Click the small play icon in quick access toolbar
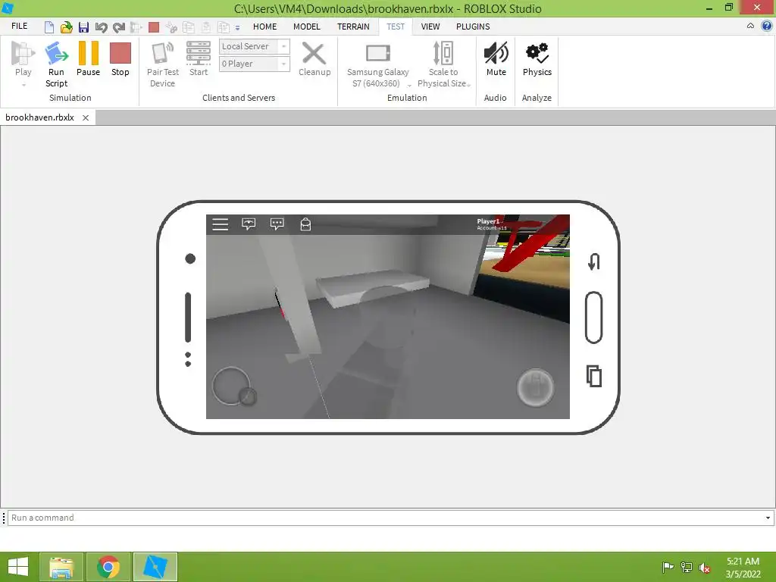The width and height of the screenshot is (776, 582). 136,27
